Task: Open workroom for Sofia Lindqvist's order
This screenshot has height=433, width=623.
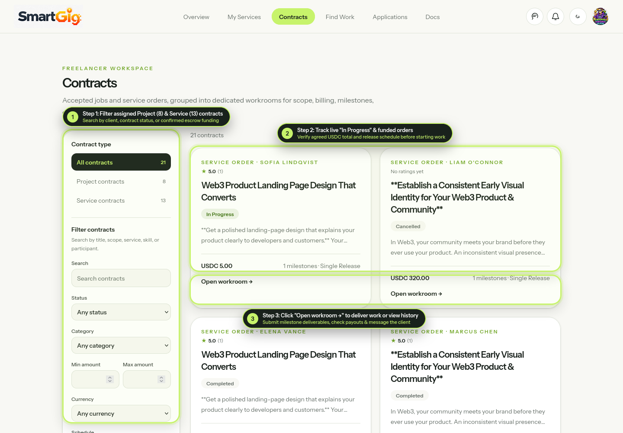Action: point(227,281)
